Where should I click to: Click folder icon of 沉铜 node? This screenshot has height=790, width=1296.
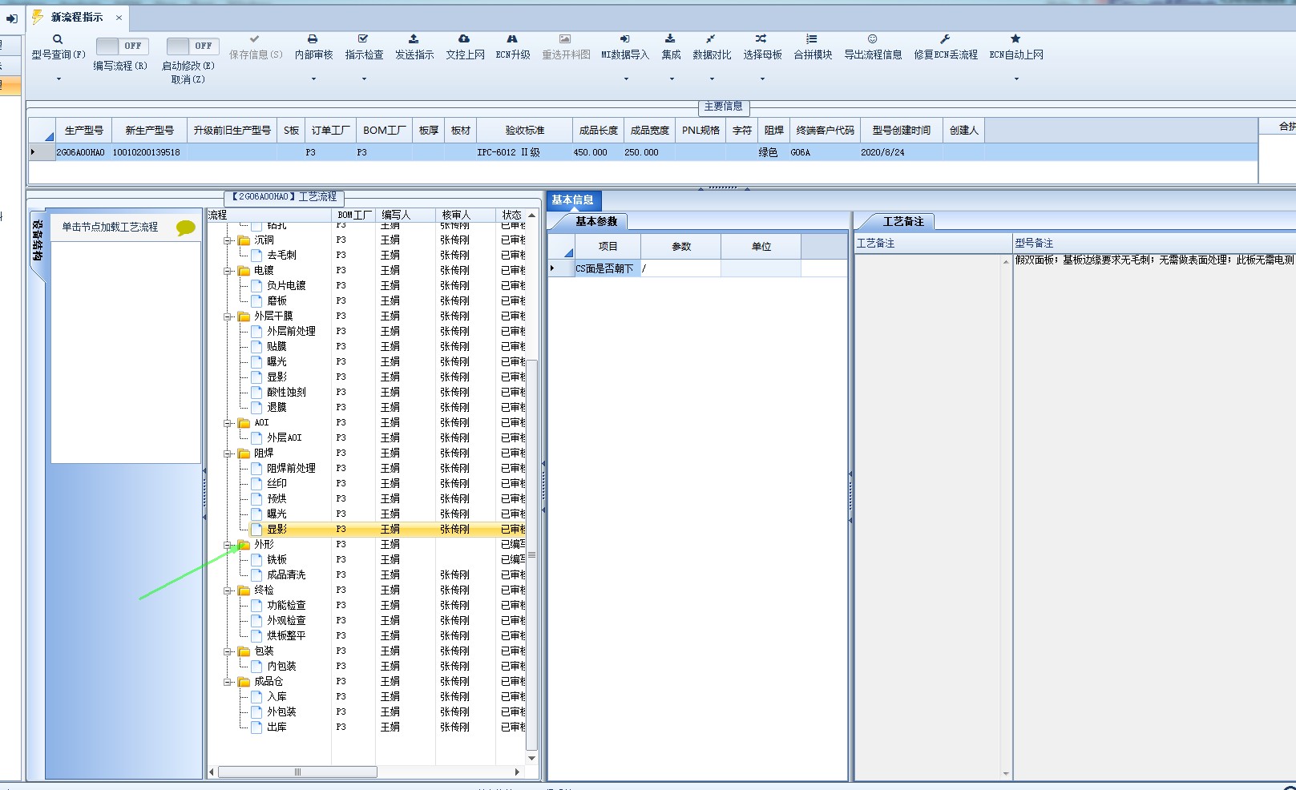[244, 240]
